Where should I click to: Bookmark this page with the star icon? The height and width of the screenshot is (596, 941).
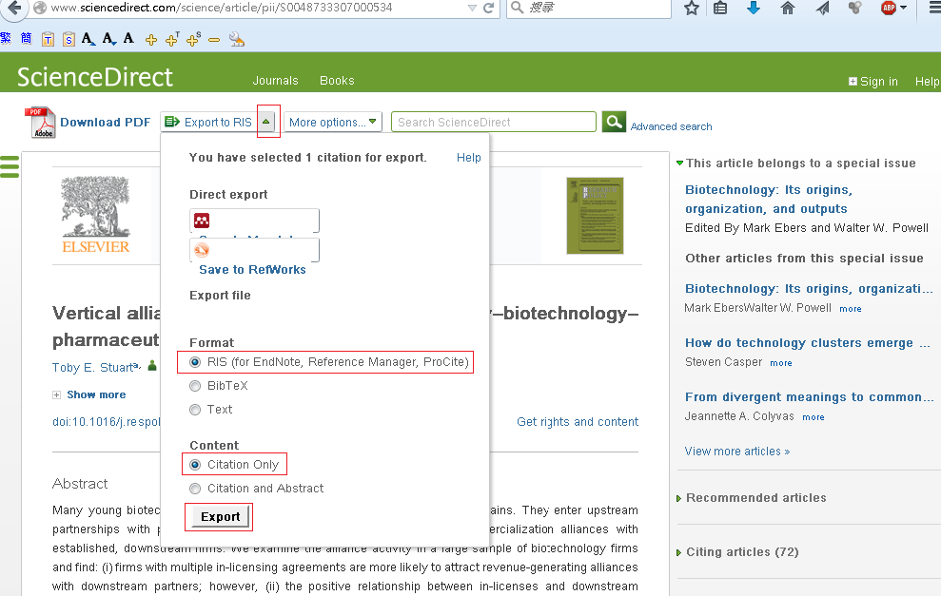[x=692, y=8]
